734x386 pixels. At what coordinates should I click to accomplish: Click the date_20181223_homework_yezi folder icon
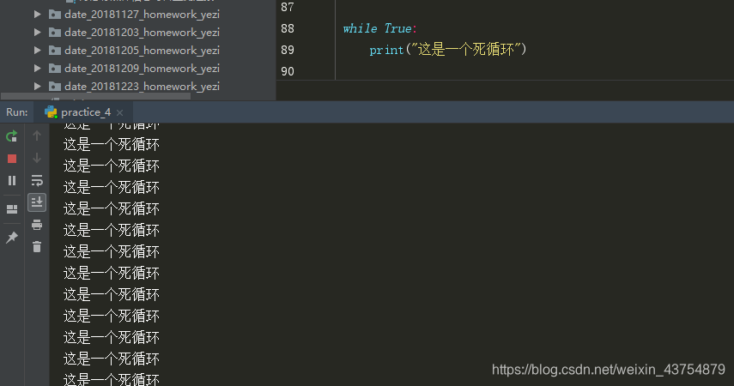click(55, 86)
